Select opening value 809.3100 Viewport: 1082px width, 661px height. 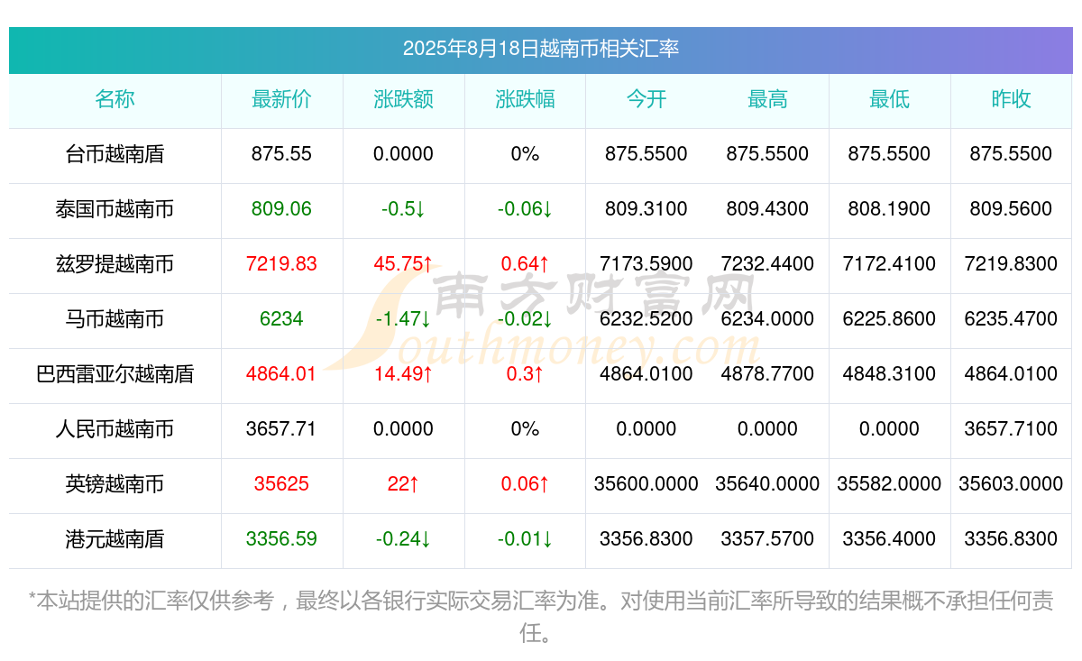(646, 209)
